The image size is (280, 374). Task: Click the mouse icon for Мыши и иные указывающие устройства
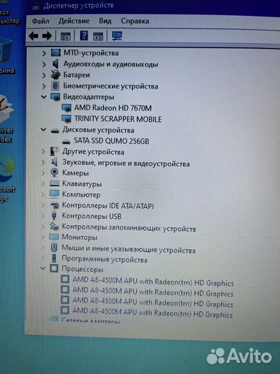54,247
